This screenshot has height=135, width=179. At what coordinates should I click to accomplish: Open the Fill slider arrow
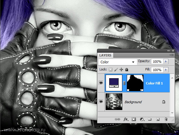click(166, 70)
